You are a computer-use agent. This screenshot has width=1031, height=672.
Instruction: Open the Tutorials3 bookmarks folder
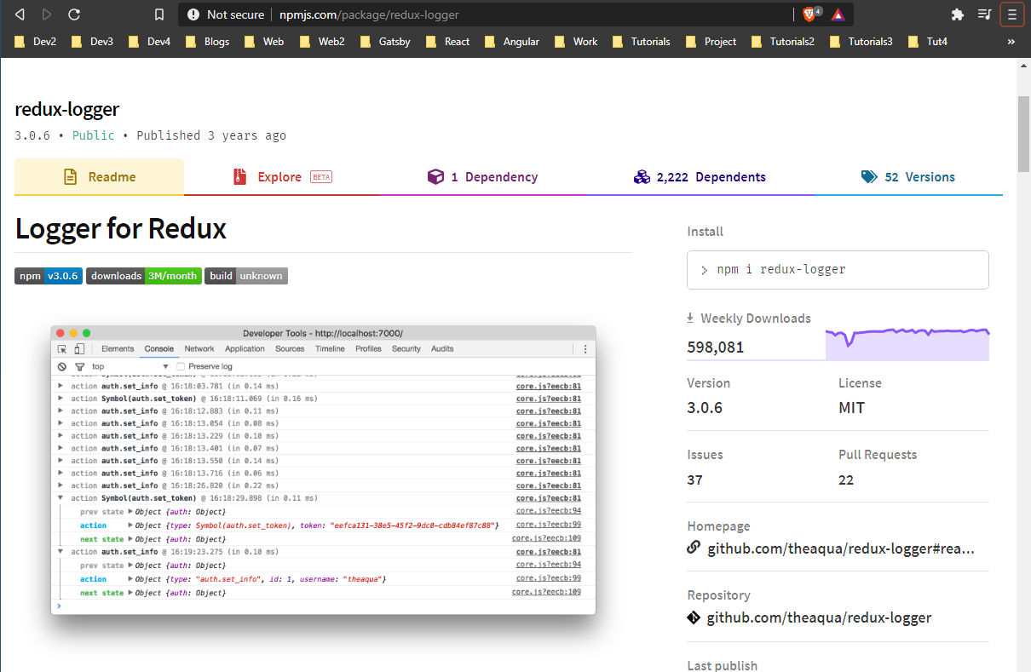861,41
